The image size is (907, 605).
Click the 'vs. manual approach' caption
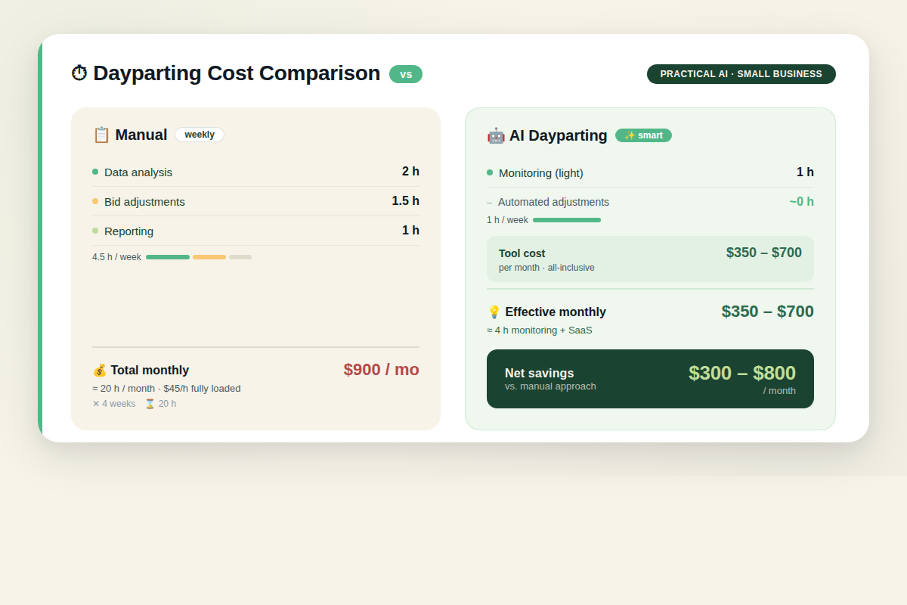(550, 386)
